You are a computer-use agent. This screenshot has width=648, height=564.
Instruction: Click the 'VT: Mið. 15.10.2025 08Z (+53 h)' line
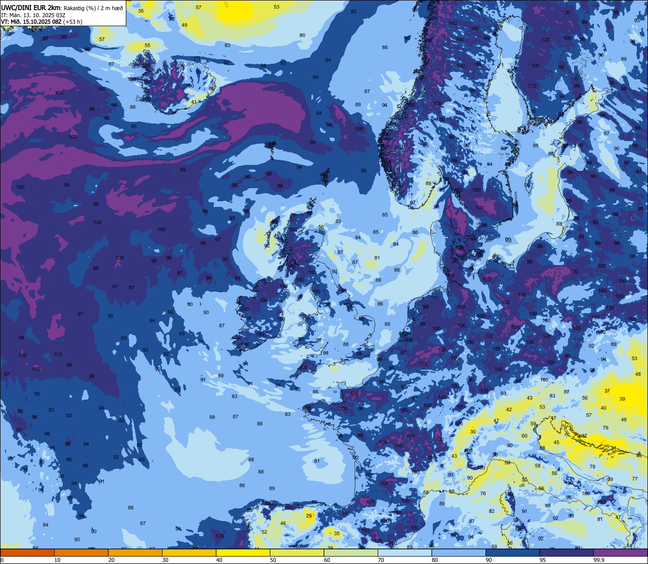[42, 22]
